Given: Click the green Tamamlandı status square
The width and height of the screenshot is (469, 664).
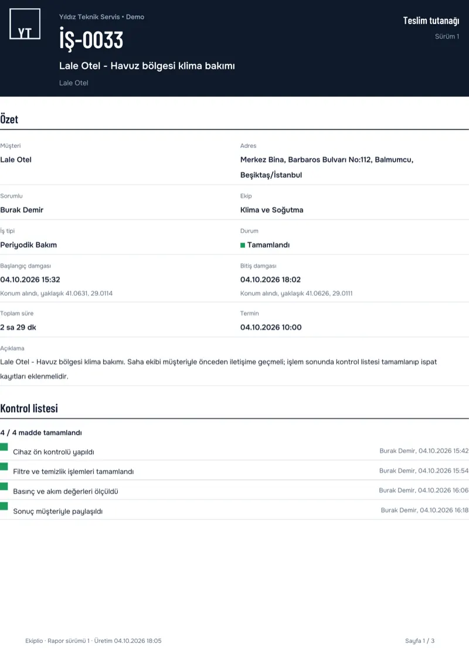Looking at the screenshot, I should [x=243, y=245].
